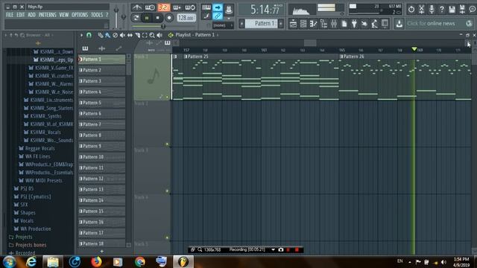
Task: Open the EDIT menu
Action: click(21, 15)
